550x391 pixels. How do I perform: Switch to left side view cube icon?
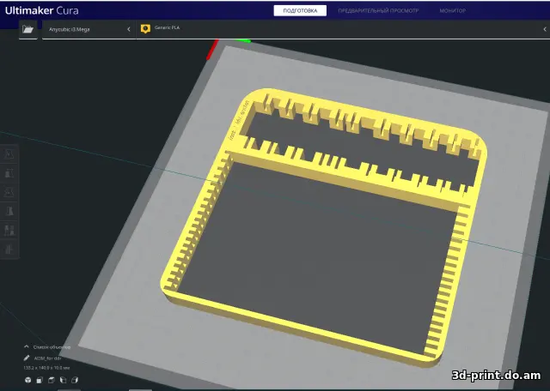pyautogui.click(x=64, y=380)
